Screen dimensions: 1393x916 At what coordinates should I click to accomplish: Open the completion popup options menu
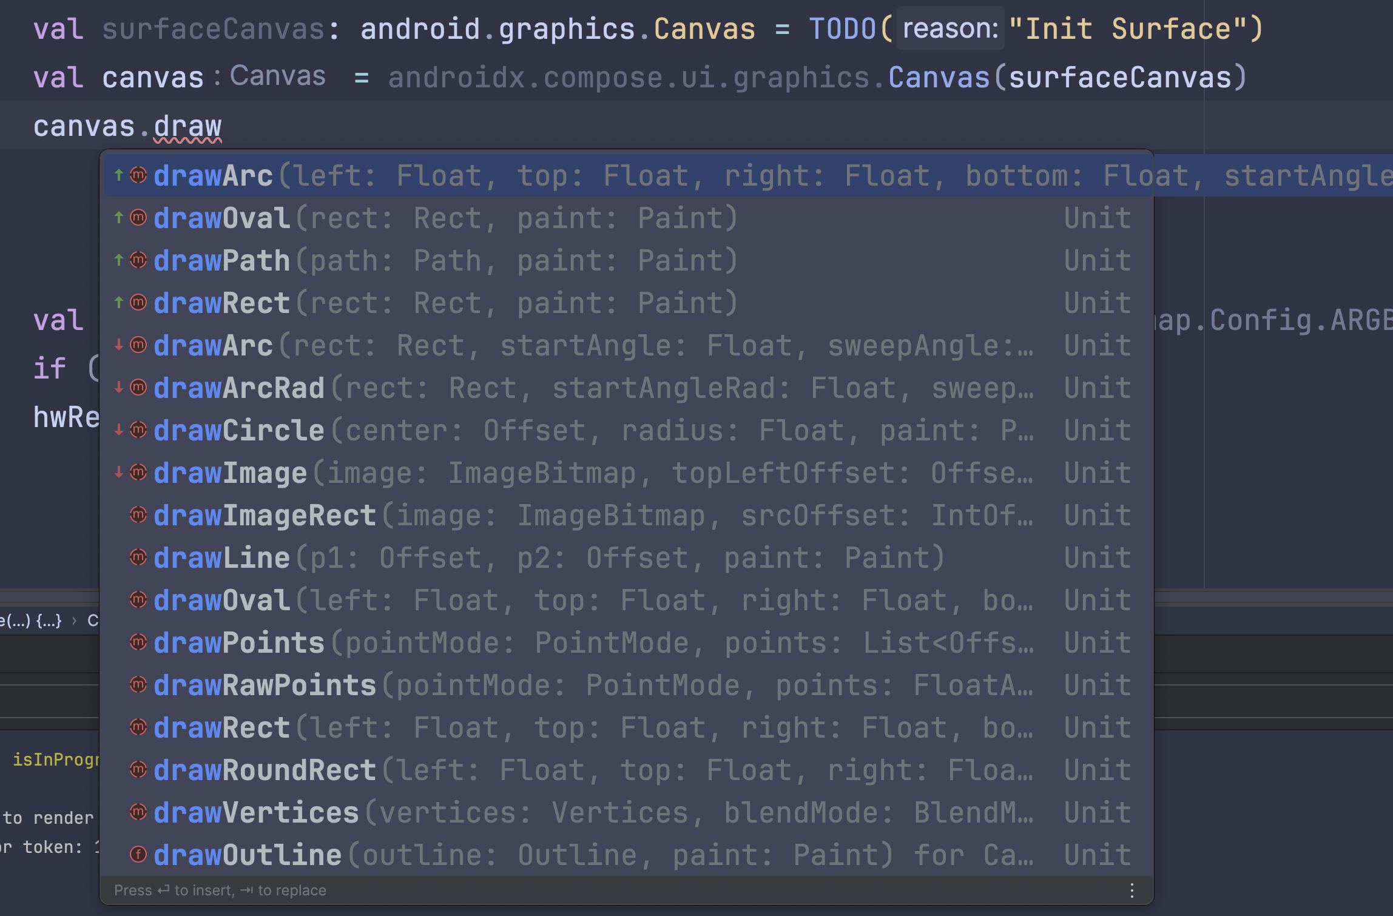[1132, 890]
